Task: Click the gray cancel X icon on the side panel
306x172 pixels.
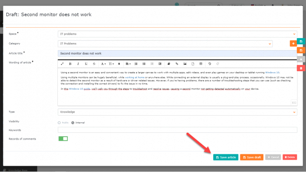Action: click(301, 59)
